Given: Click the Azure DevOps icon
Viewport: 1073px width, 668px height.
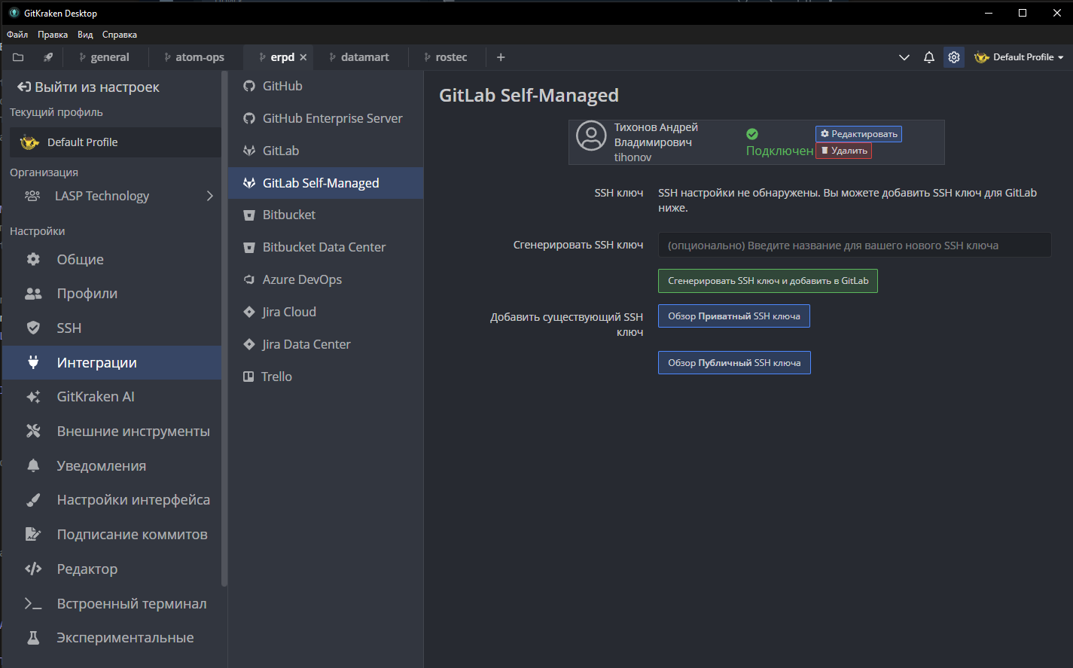Looking at the screenshot, I should [x=249, y=279].
